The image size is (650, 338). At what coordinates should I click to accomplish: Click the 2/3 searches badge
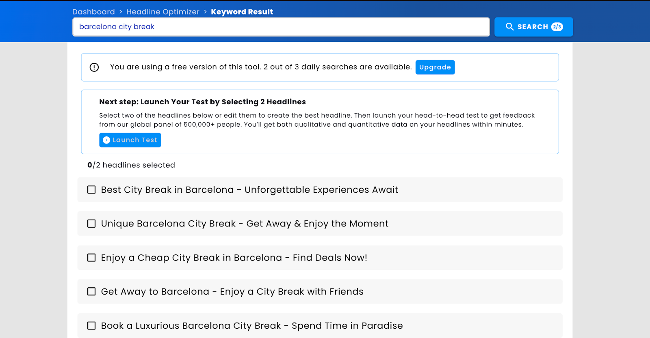[x=557, y=27]
